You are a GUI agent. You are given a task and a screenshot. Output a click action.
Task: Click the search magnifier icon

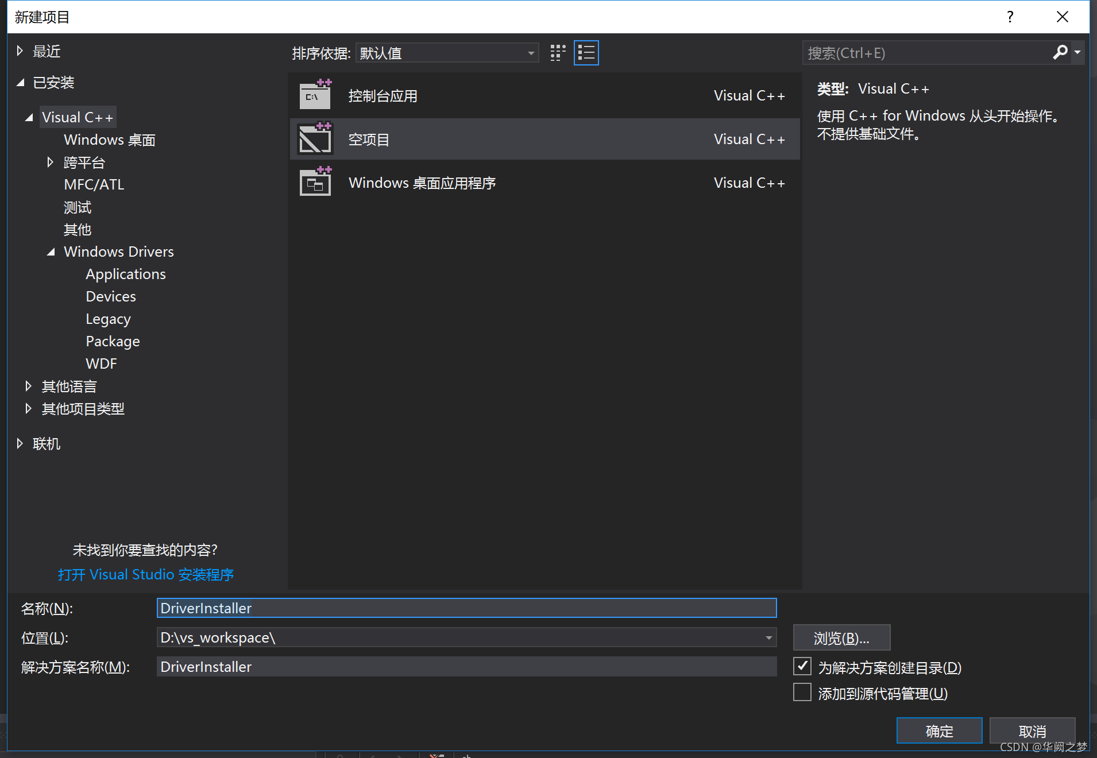(1060, 52)
